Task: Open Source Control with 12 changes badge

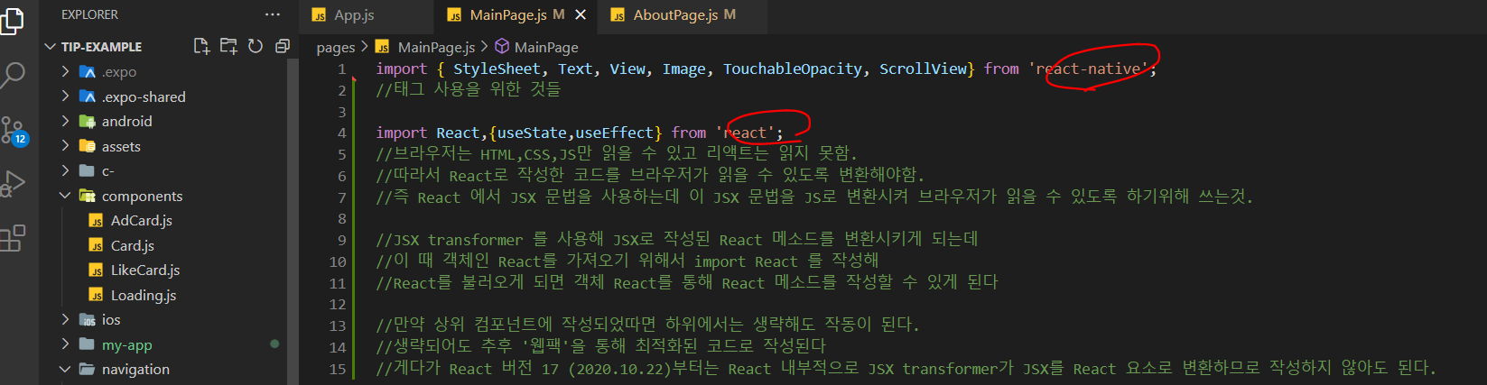Action: [x=13, y=131]
